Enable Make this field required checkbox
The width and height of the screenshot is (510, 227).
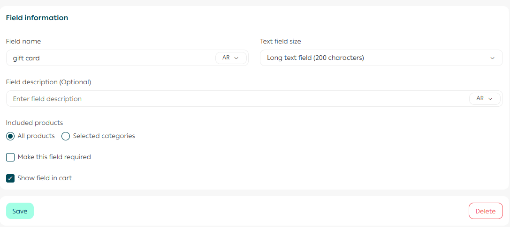coord(10,157)
